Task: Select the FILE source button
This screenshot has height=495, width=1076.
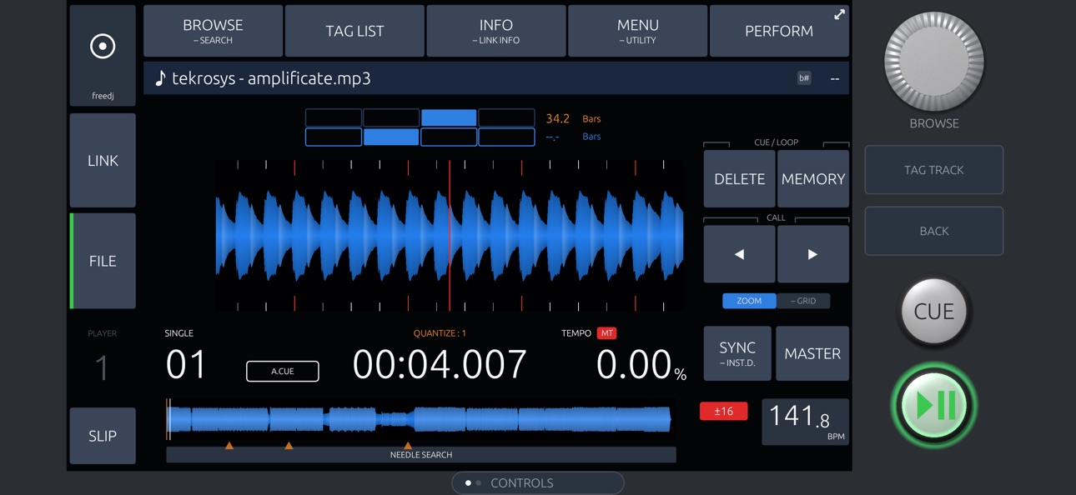Action: coord(103,261)
